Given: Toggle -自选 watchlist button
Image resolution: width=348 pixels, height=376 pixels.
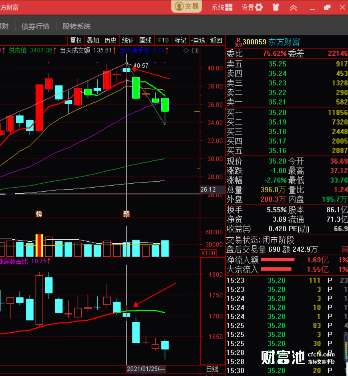Looking at the screenshot, I should pyautogui.click(x=198, y=40).
